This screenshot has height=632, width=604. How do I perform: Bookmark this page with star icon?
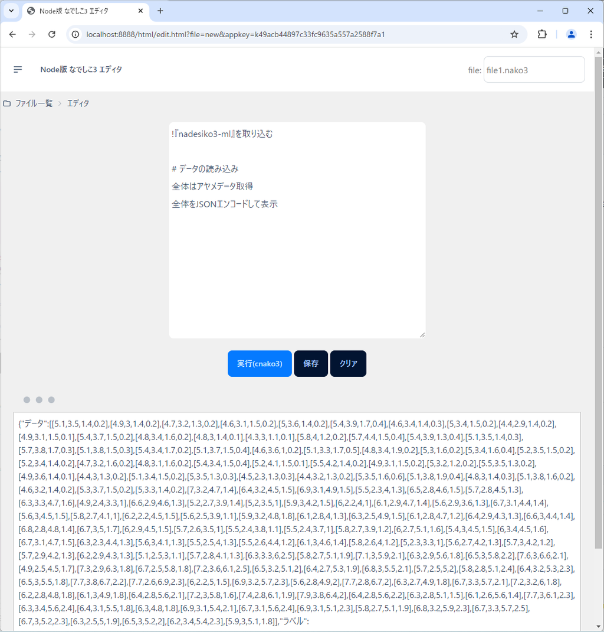pyautogui.click(x=514, y=34)
